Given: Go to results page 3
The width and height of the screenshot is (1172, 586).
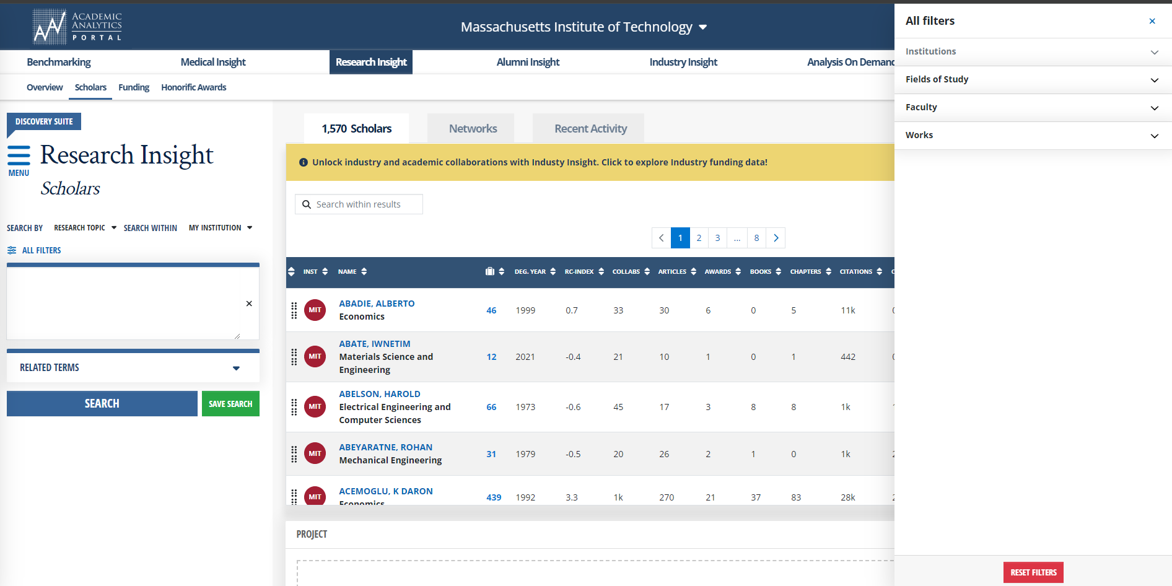Looking at the screenshot, I should (717, 238).
